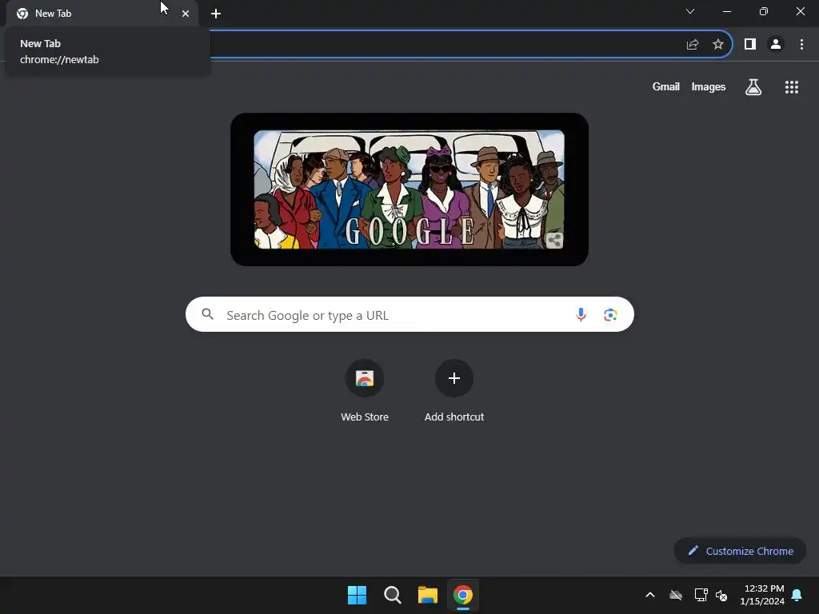
Task: Click the magnifier icon in search box
Action: click(208, 314)
